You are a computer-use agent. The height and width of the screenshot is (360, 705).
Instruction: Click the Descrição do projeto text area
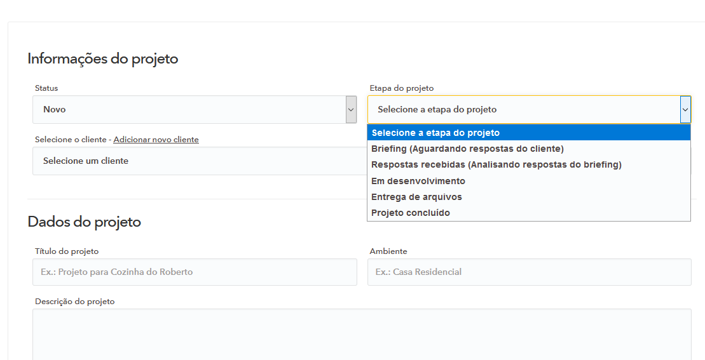pos(362,335)
